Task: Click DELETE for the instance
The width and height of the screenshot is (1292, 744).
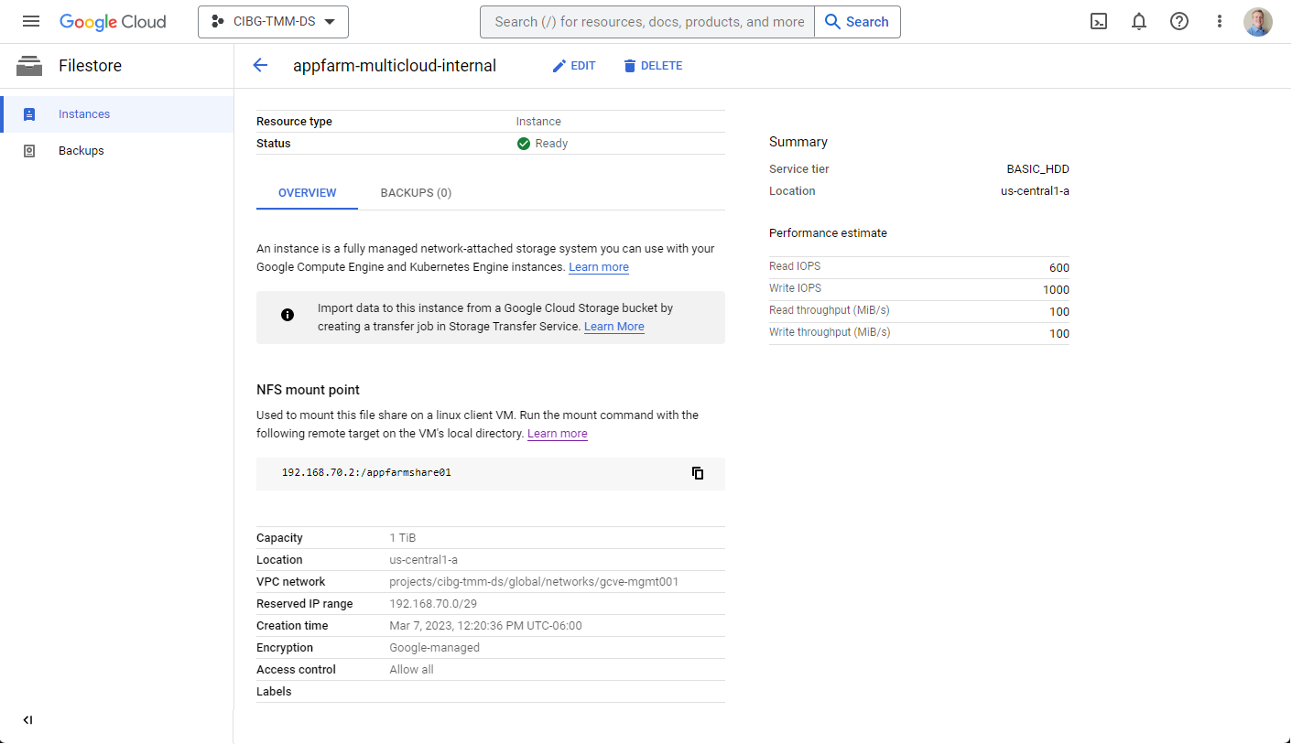Action: (x=653, y=66)
